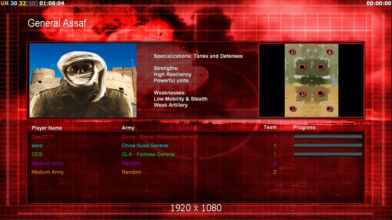Select player name "xlord"
This screenshot has height=220, width=392.
[x=37, y=146]
